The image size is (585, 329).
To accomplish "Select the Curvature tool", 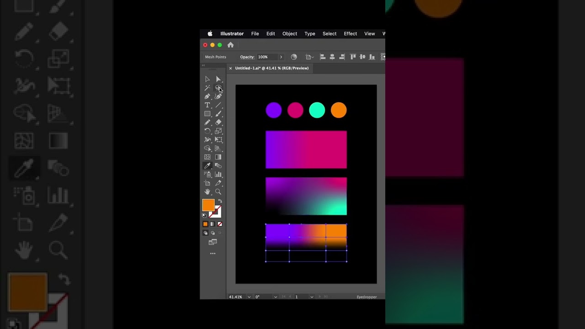I will pyautogui.click(x=218, y=96).
